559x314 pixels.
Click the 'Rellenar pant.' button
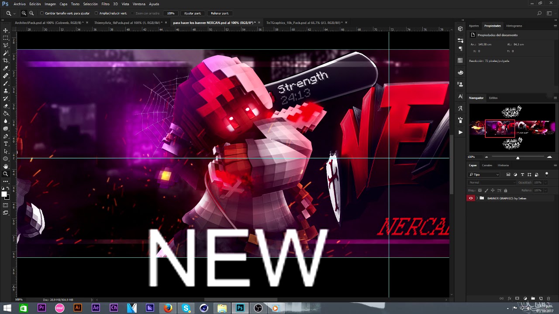(220, 14)
